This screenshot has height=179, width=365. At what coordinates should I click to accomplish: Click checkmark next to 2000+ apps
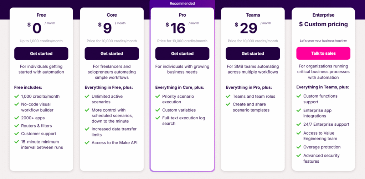point(16,118)
